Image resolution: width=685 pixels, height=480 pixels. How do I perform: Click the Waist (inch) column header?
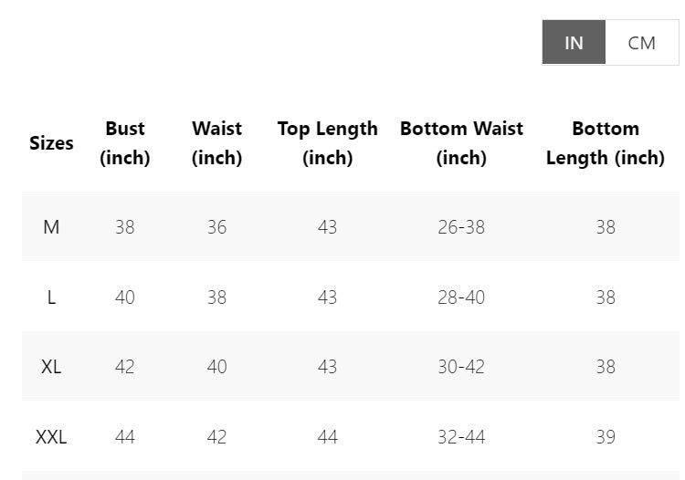[x=216, y=143]
